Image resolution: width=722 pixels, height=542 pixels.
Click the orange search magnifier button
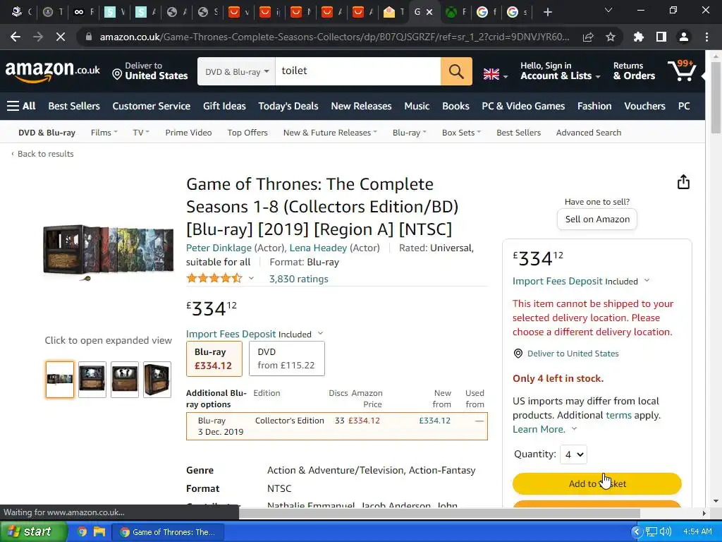click(456, 71)
